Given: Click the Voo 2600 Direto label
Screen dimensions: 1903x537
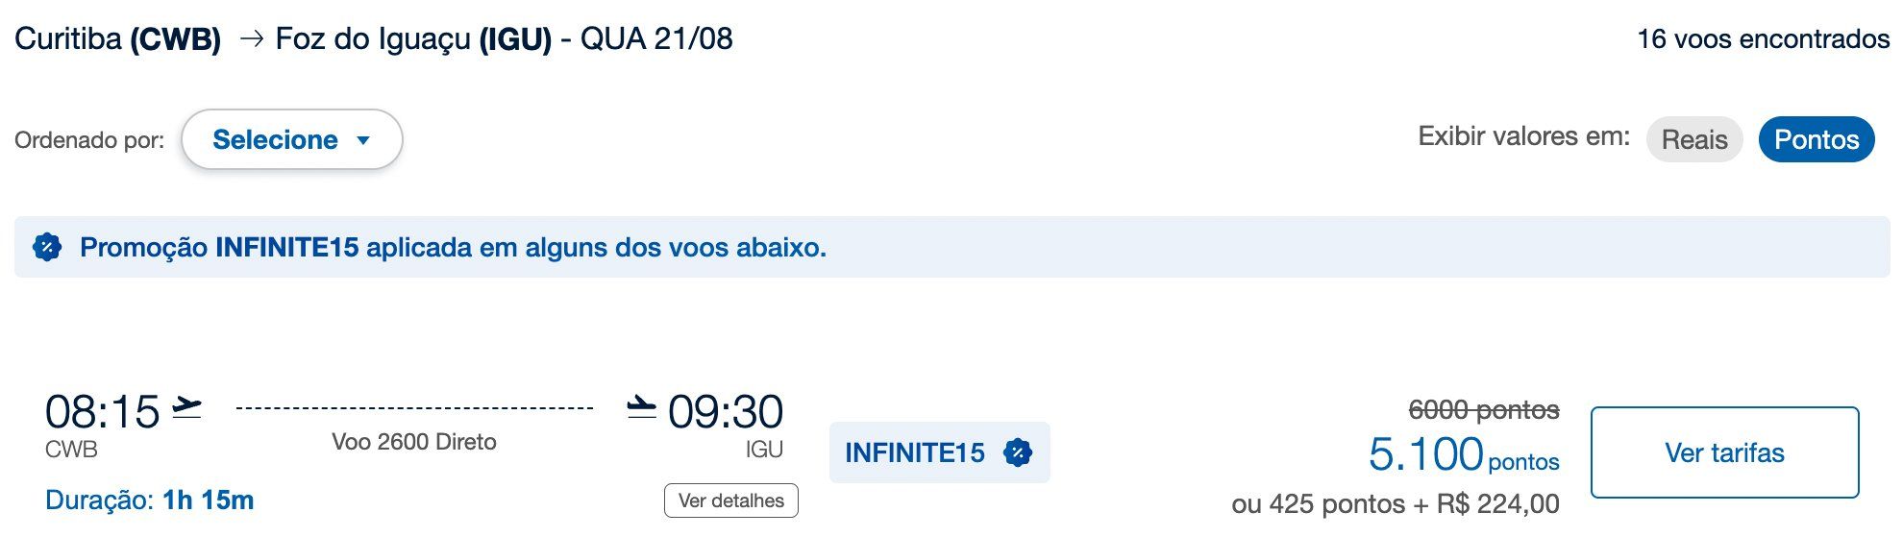Looking at the screenshot, I should tap(414, 442).
